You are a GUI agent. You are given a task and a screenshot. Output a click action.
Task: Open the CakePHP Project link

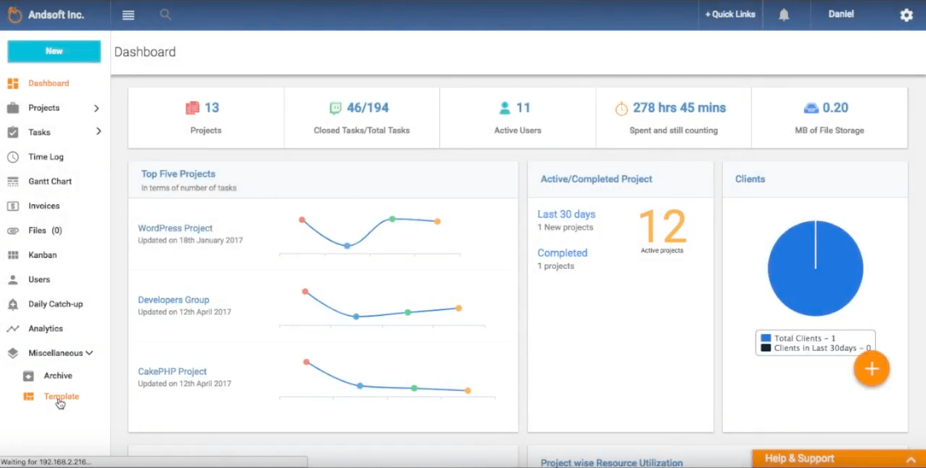coord(172,371)
